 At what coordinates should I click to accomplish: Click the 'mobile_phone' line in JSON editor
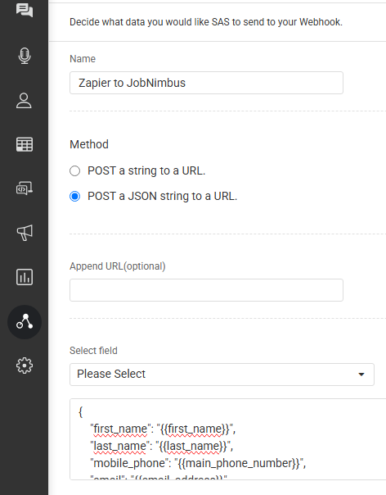198,463
